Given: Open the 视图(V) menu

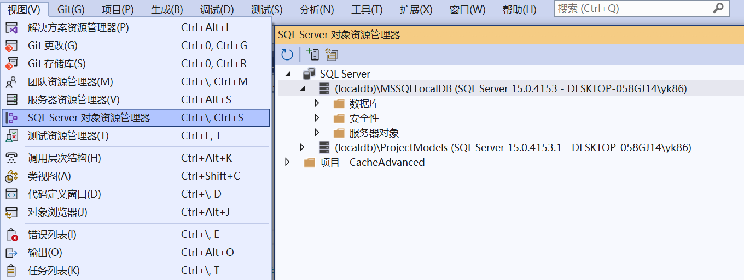Looking at the screenshot, I should 24,9.
